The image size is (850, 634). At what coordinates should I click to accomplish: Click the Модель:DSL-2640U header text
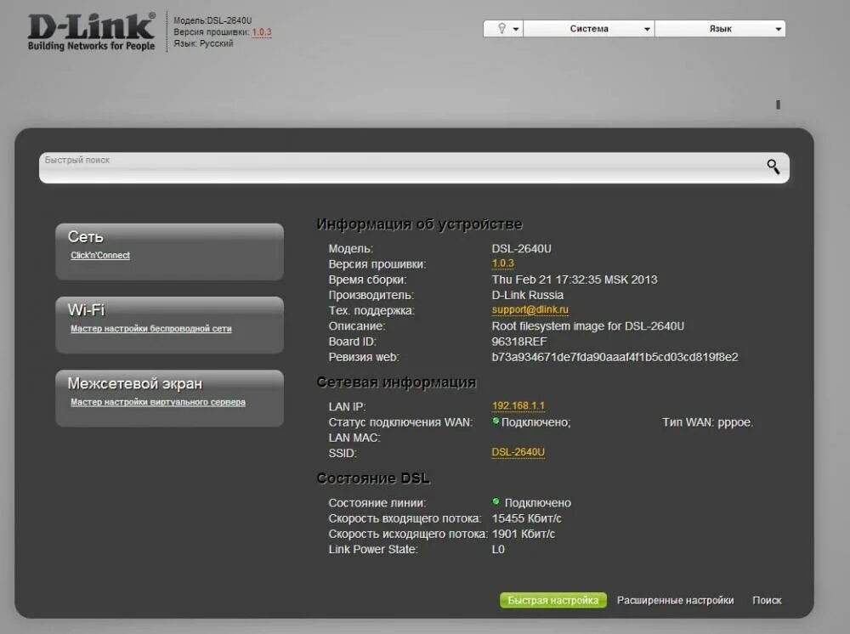[x=212, y=20]
